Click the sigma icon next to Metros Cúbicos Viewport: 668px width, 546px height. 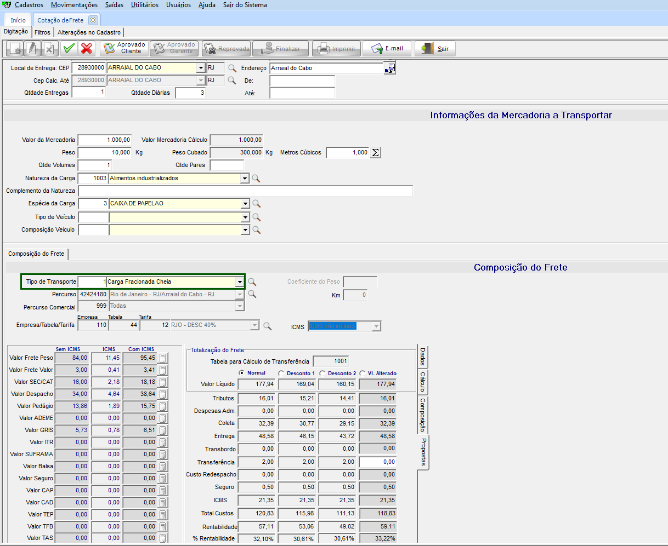point(375,153)
